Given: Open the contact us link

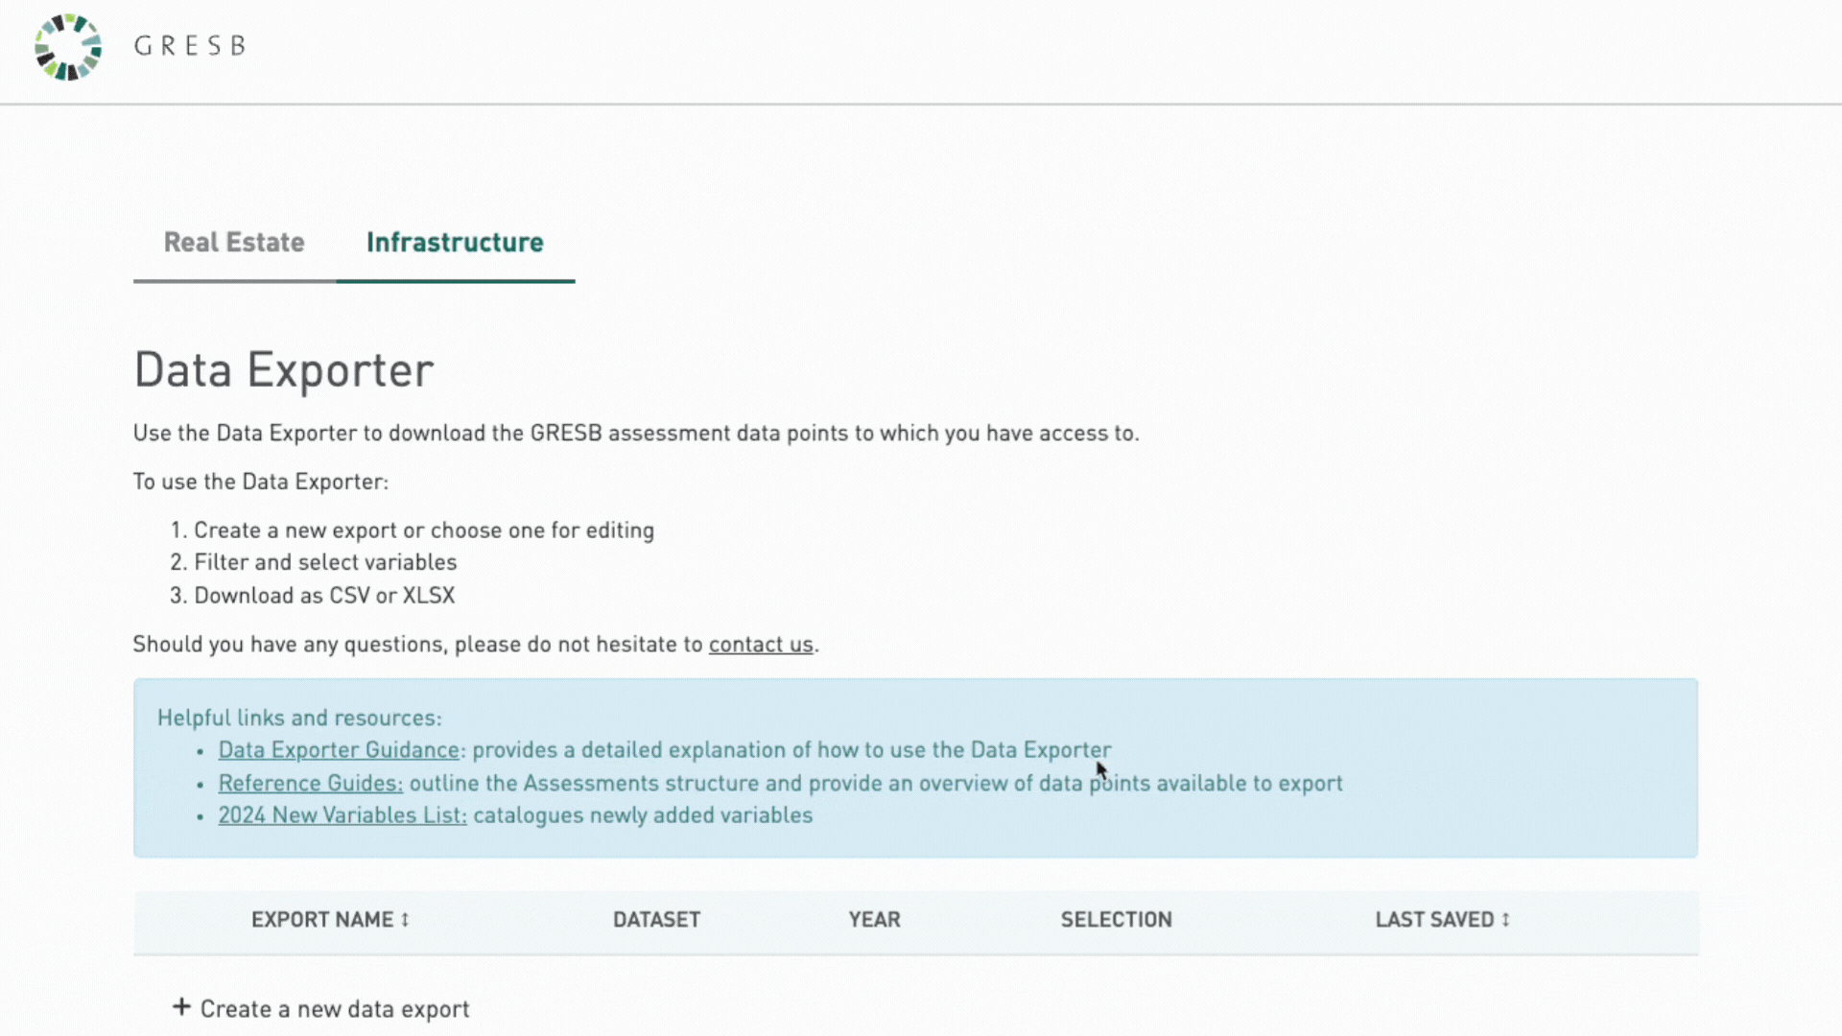Looking at the screenshot, I should [761, 645].
